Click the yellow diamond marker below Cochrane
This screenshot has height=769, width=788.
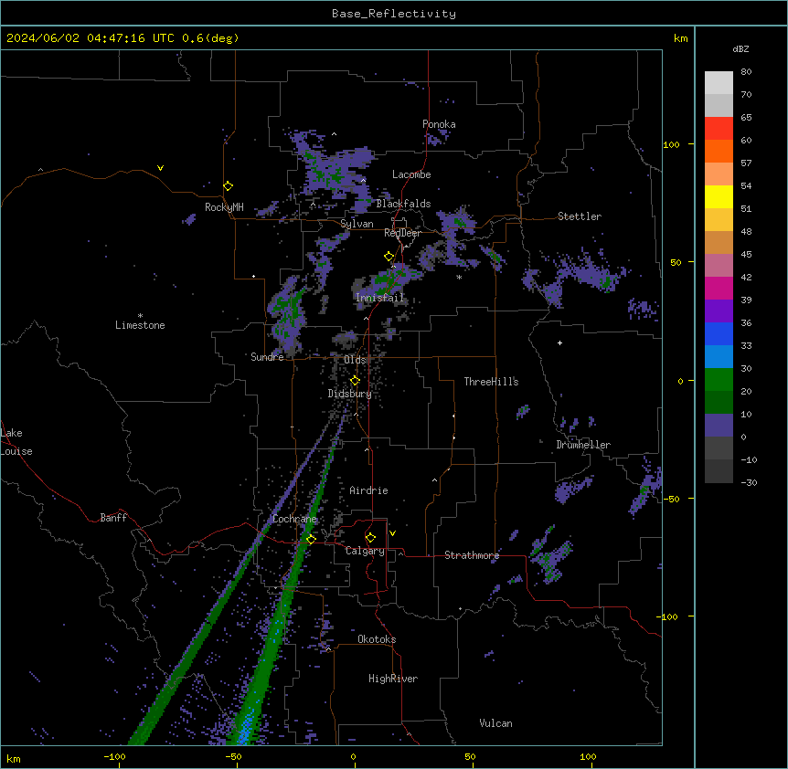click(x=311, y=539)
